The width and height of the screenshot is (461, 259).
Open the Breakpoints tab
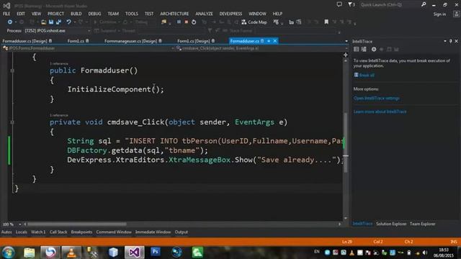(81, 232)
